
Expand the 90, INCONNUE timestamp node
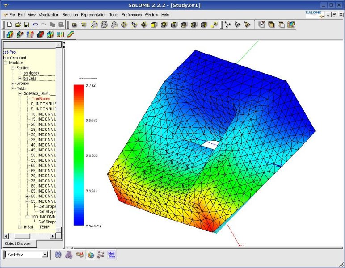click(27, 197)
